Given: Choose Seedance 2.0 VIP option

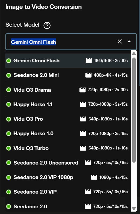Looking at the screenshot, I should coord(68,192).
